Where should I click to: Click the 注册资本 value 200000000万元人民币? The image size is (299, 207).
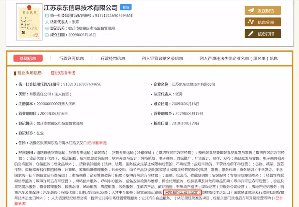56,104
